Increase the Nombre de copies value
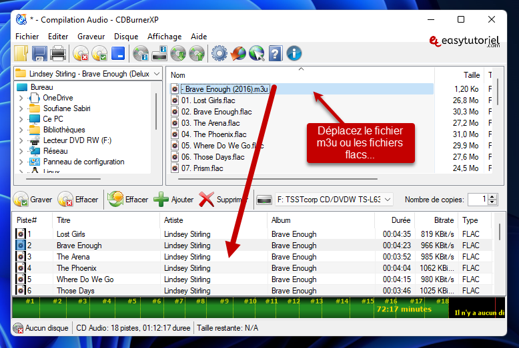The height and width of the screenshot is (348, 519). pyautogui.click(x=492, y=197)
